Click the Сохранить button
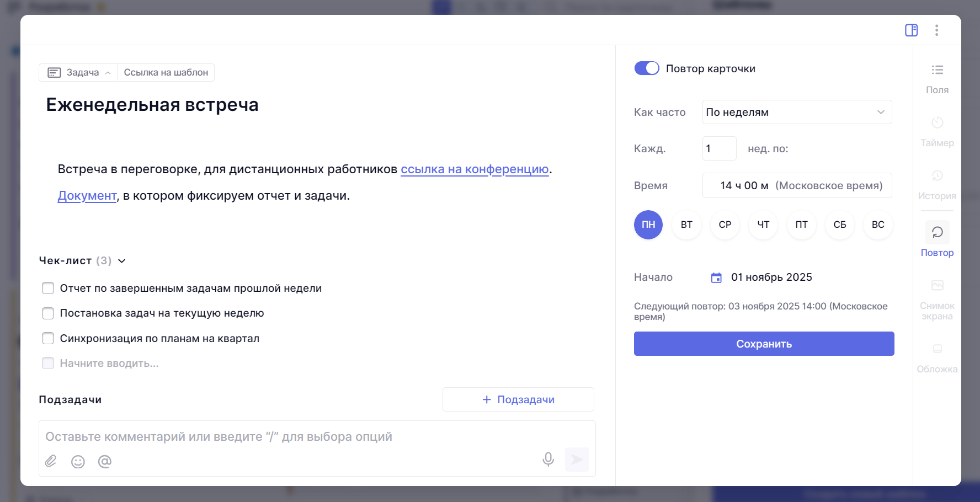This screenshot has height=502, width=980. tap(764, 343)
